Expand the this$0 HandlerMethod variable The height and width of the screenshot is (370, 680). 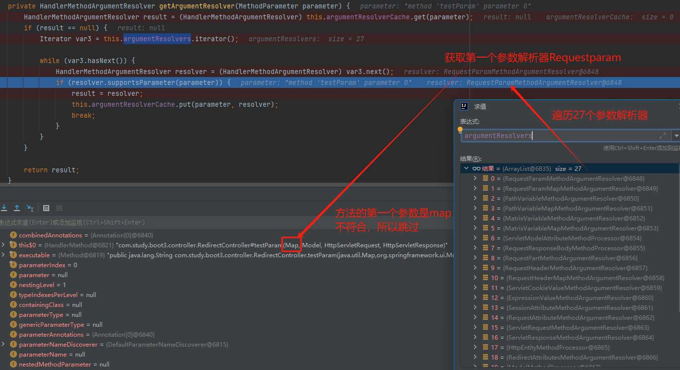coord(3,245)
